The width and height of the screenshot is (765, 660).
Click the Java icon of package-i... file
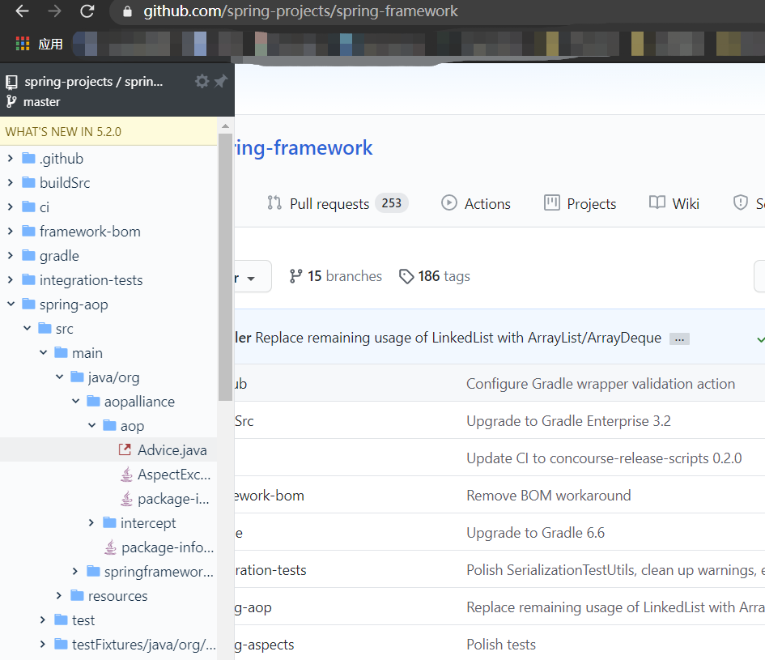point(126,499)
